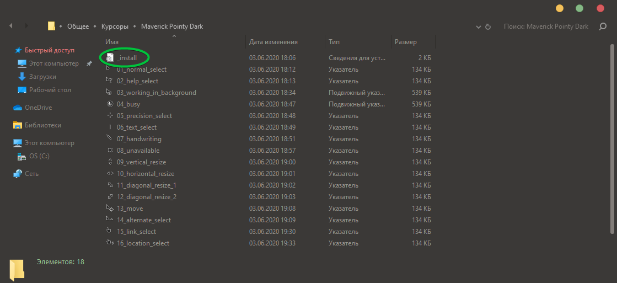This screenshot has width=617, height=283.
Task: Click date 03.06.2020 19:08 of 13_move
Action: coord(272,208)
